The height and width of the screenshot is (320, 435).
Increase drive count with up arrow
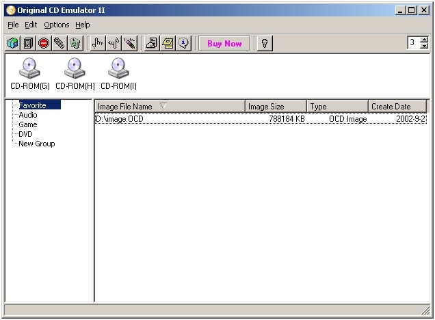click(424, 40)
